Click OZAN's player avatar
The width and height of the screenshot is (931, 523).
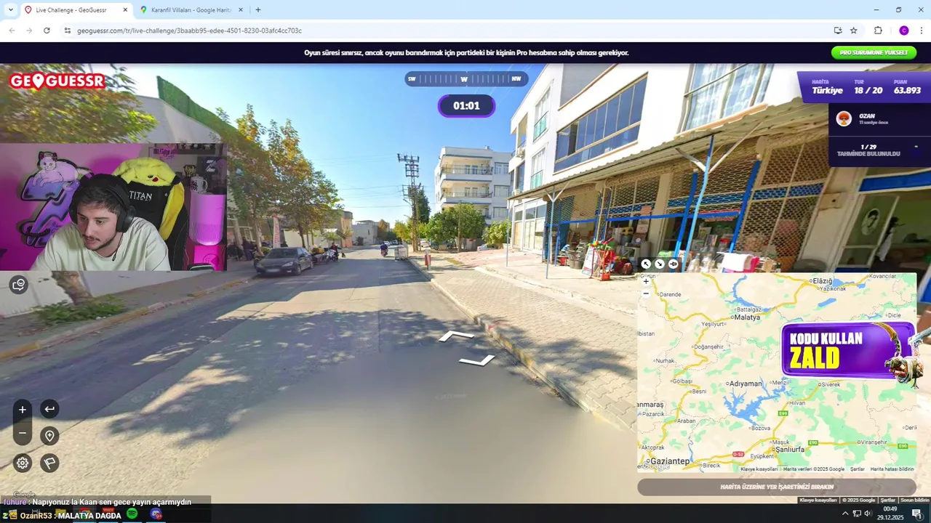pos(844,119)
